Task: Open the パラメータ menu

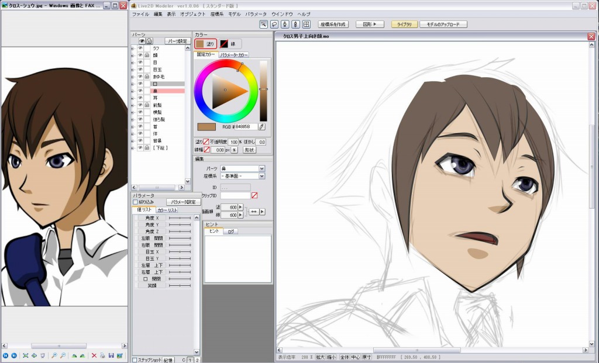Action: (x=256, y=14)
